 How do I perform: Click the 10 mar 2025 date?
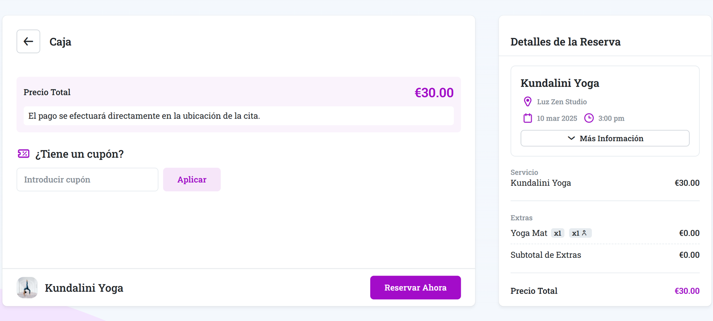pos(557,118)
